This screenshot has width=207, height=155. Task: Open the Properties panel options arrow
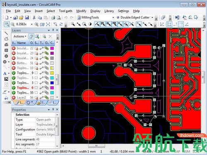49,110
